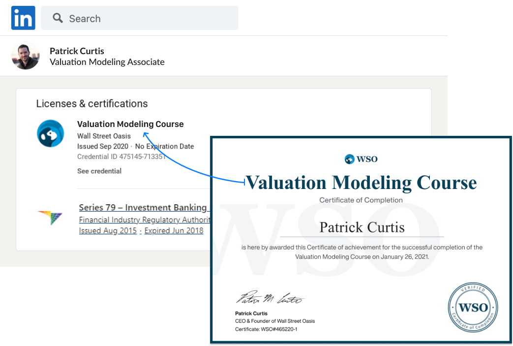Open Patrick Curtis profile photo
The width and height of the screenshot is (513, 346).
point(26,56)
